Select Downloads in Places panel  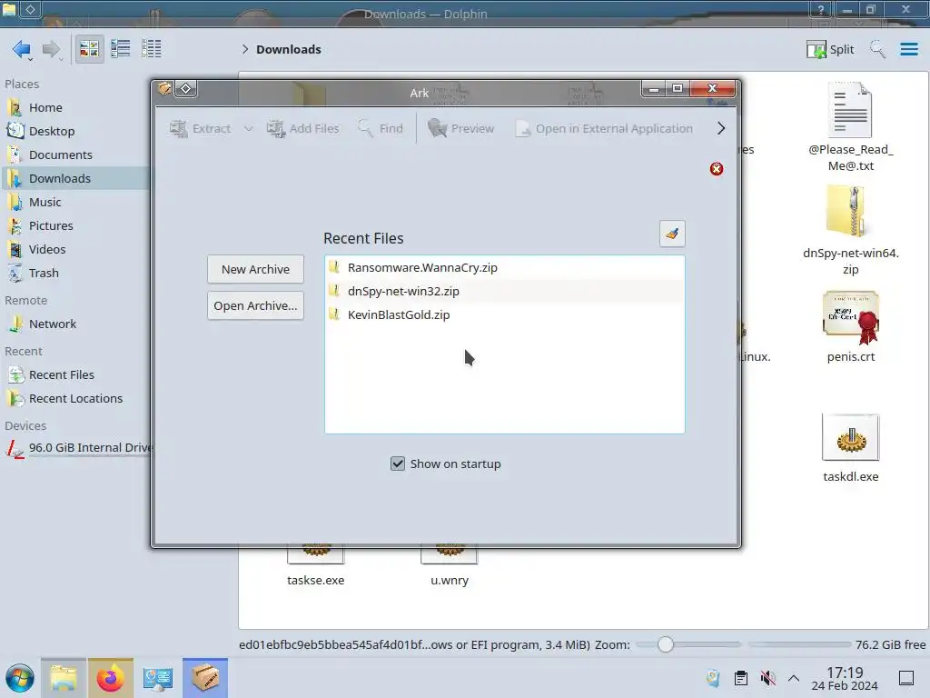tap(74, 179)
